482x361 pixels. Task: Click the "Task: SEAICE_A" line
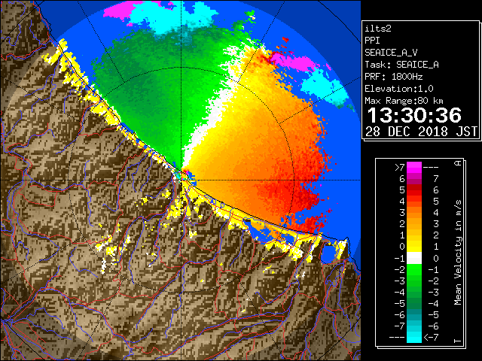(x=401, y=65)
